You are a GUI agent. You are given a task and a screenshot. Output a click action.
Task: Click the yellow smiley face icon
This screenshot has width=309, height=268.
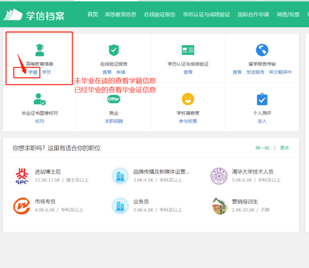pyautogui.click(x=188, y=99)
